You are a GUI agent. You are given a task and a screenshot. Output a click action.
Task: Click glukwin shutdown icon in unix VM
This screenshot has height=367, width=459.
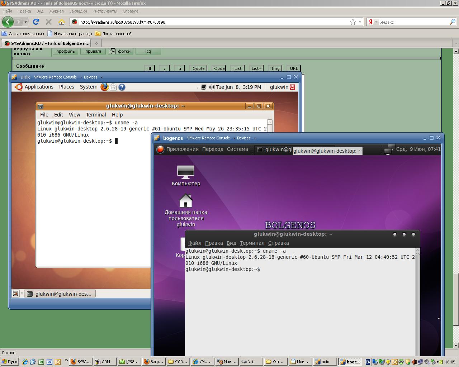(292, 87)
